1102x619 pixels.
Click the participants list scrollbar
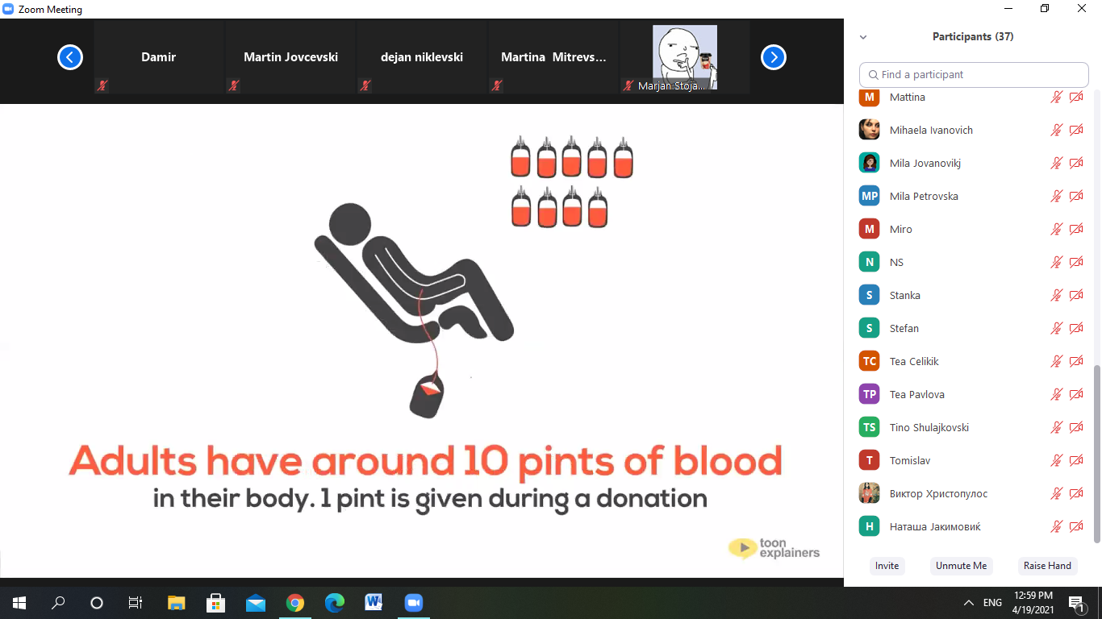1096,451
